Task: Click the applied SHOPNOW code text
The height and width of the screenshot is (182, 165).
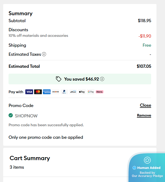Action: 26,116
